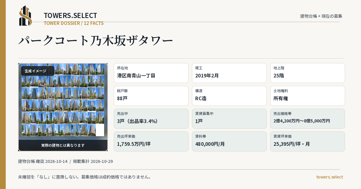This screenshot has height=189, width=361.
Task: Select the 所在地 港区南青山一丁目 card
Action: click(151, 73)
